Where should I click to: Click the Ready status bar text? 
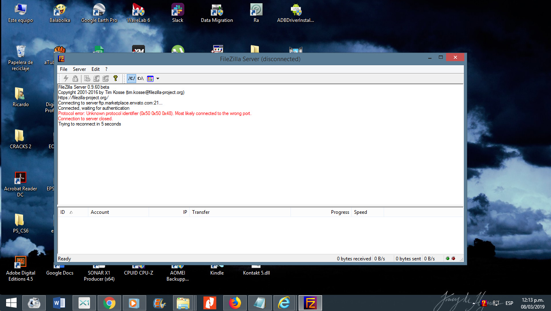[x=64, y=259]
